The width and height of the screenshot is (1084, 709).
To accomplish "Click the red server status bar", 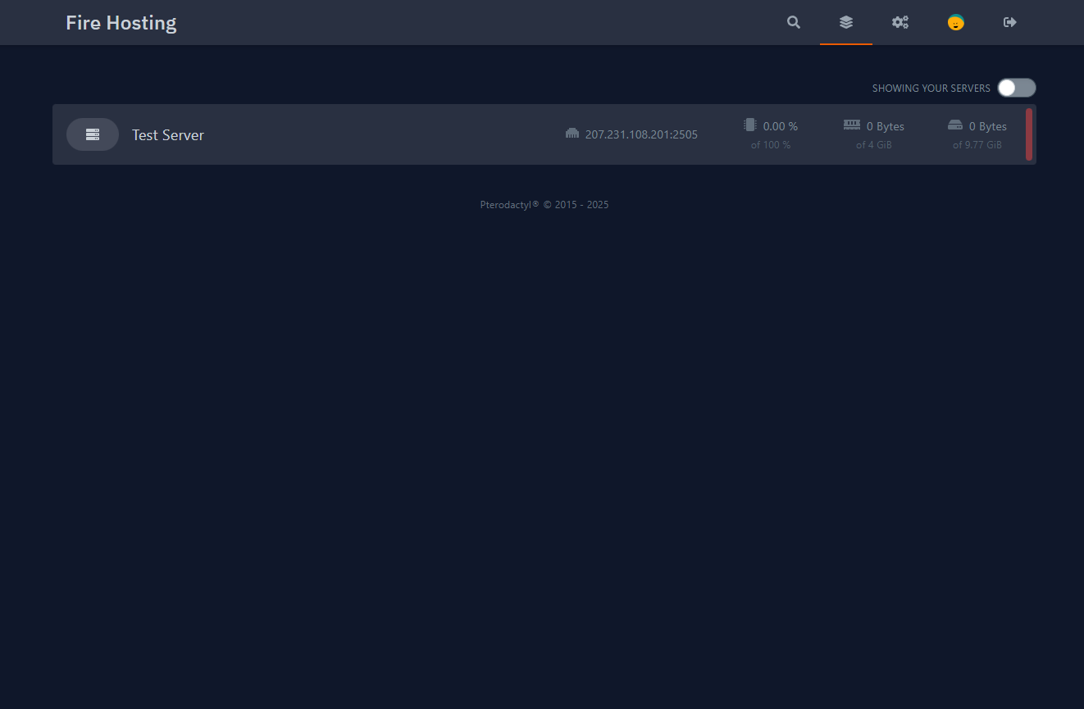I will [x=1029, y=134].
